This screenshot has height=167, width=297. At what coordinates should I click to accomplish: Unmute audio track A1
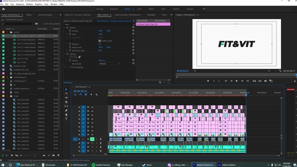point(92,139)
